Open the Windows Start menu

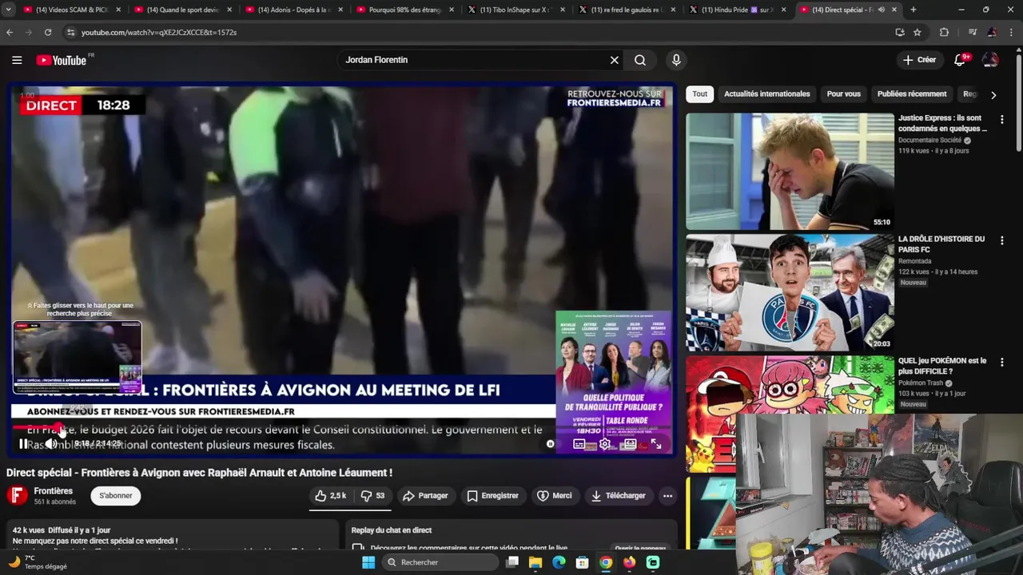point(368,562)
